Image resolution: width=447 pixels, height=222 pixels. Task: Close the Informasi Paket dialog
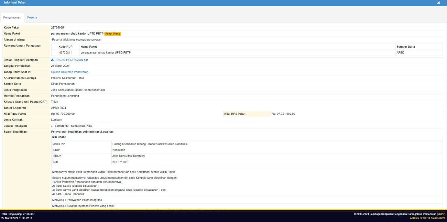point(438,3)
